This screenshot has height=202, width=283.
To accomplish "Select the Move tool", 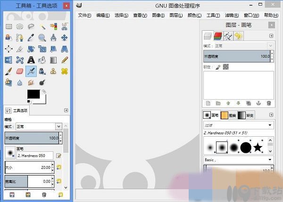I will (x=65, y=38).
